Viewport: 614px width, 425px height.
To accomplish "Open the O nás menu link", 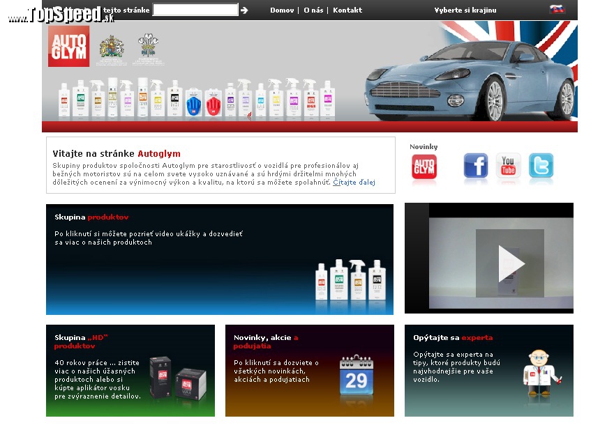I will [x=313, y=10].
